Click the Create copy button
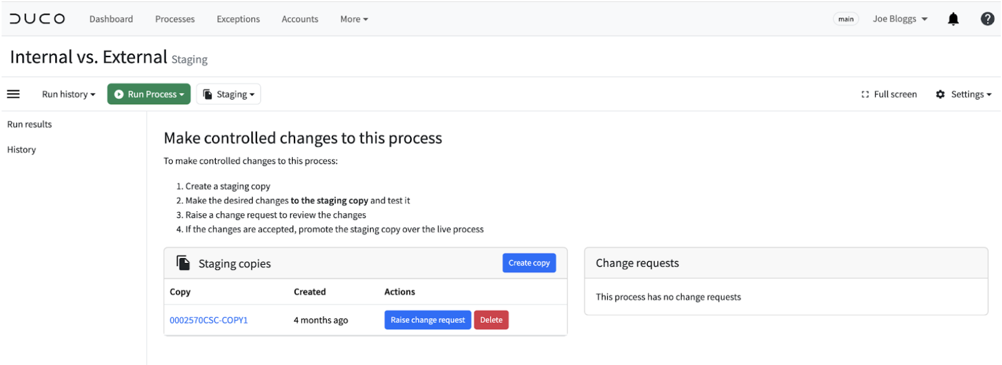The height and width of the screenshot is (365, 1002). [529, 263]
